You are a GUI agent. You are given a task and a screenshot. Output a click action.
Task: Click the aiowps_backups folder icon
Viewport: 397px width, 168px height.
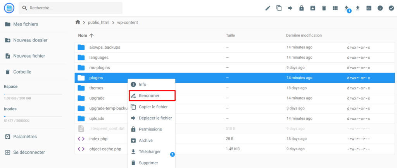pos(81,47)
